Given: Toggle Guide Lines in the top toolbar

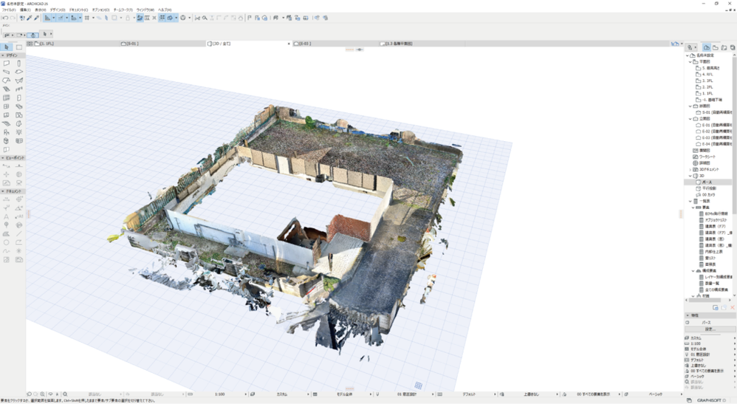Looking at the screenshot, I should tap(49, 18).
